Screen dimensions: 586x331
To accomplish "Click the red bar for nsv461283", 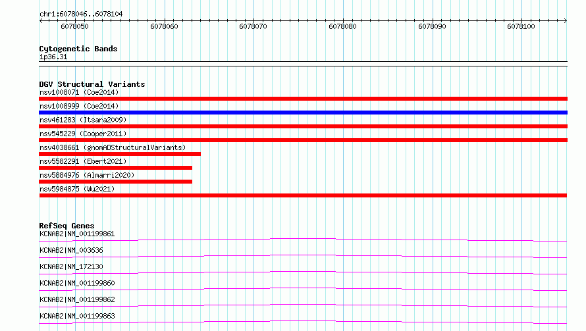I will coord(303,126).
